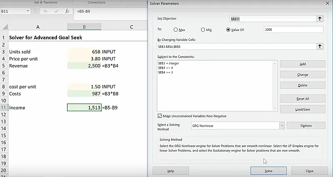Select the Min radio button

203,30
